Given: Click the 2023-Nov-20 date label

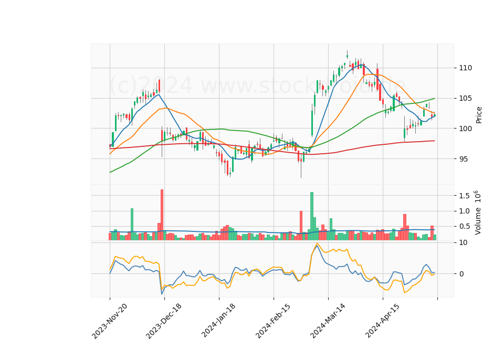Looking at the screenshot, I should (110, 321).
